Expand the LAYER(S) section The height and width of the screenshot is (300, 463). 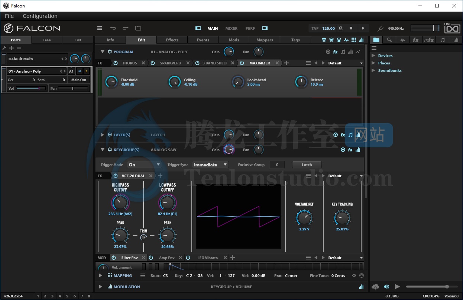pos(102,135)
